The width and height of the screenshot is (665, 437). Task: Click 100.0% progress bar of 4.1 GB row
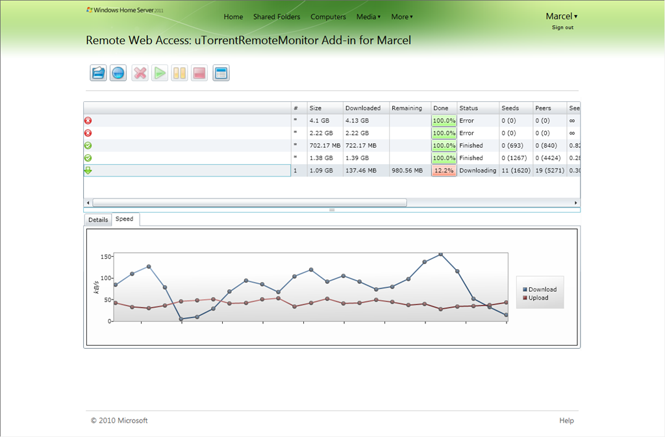[x=444, y=121]
